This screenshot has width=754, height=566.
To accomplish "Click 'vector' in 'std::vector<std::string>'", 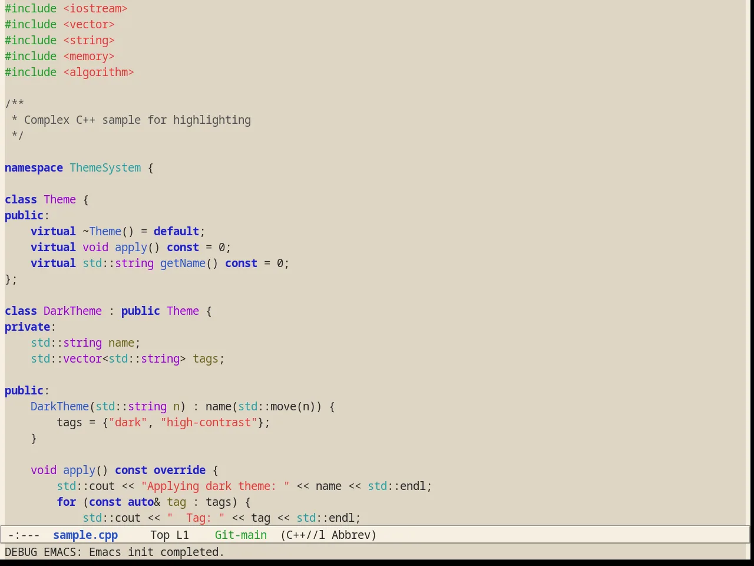I will coord(82,358).
